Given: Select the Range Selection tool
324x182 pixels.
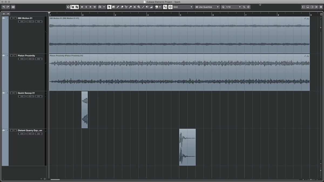Looking at the screenshot, I should click(113, 7).
